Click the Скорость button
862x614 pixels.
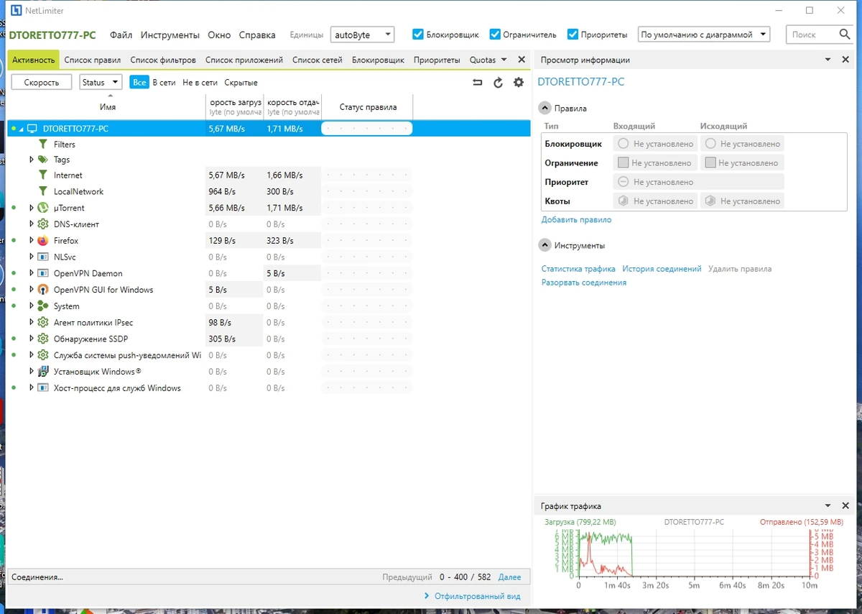[x=42, y=83]
